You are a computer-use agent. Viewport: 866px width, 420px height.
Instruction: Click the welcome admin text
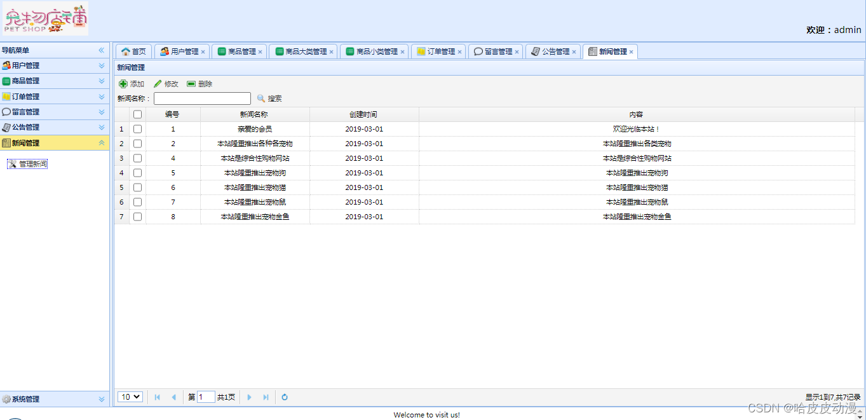(x=834, y=30)
